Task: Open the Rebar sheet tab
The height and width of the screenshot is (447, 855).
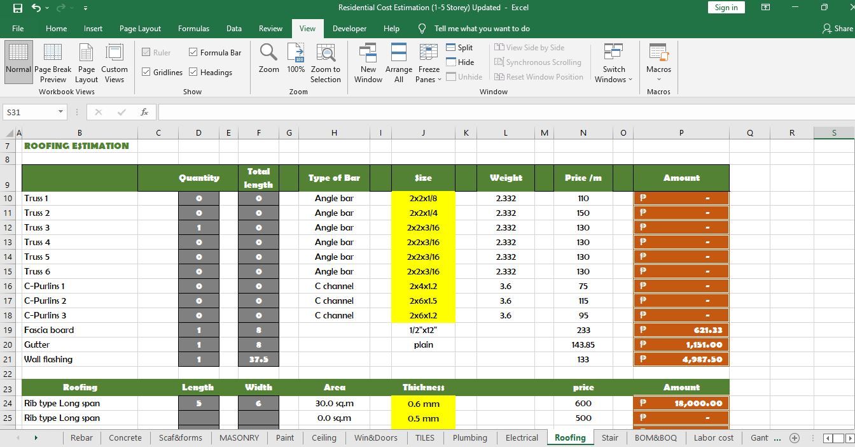Action: pyautogui.click(x=81, y=437)
